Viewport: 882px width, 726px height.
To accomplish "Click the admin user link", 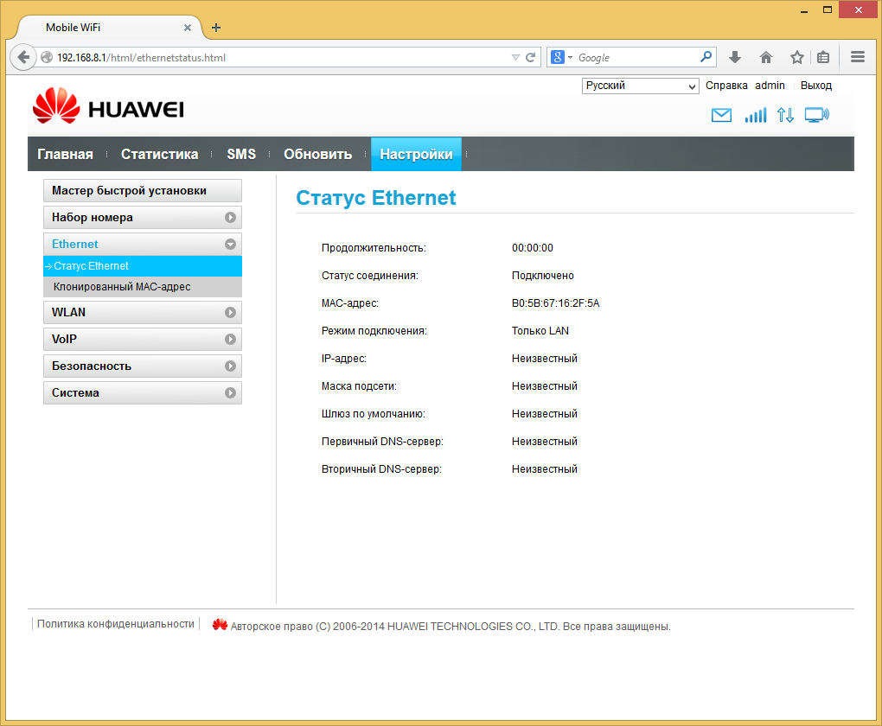I will 770,86.
